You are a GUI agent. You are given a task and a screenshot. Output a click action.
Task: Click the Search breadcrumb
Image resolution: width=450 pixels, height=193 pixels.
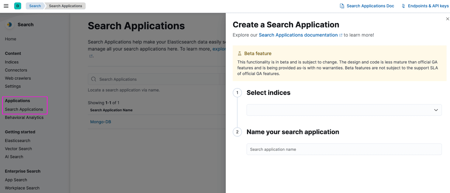tap(35, 6)
